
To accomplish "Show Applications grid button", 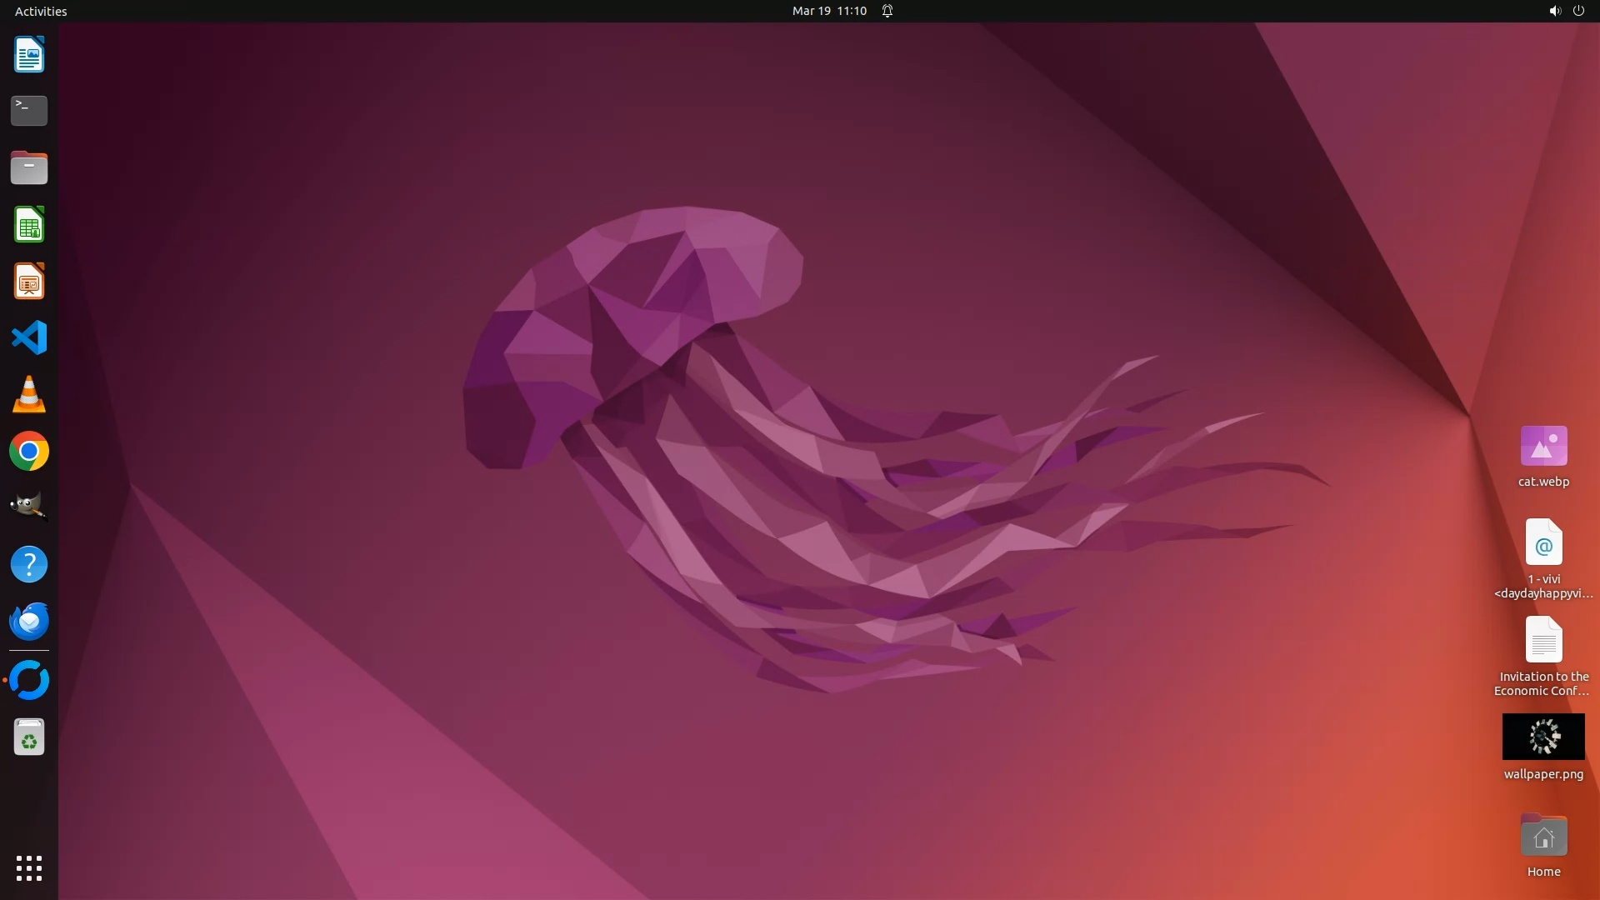I will point(29,868).
